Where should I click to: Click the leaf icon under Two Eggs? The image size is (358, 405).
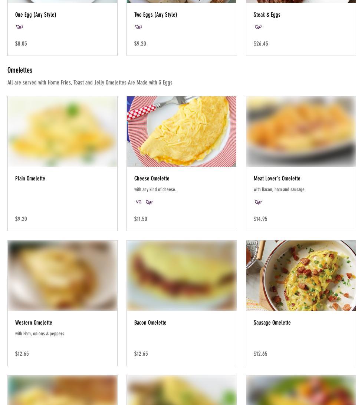tap(139, 27)
